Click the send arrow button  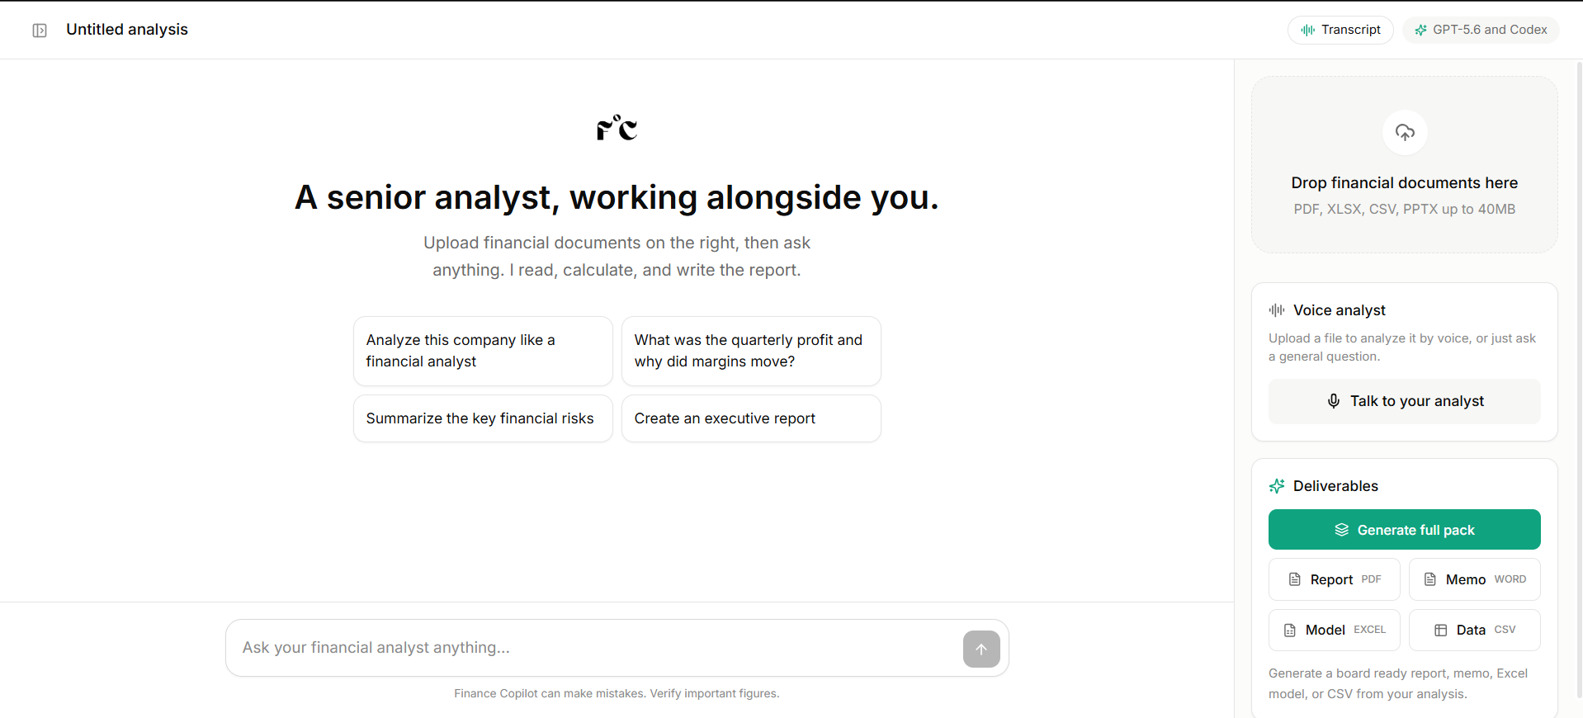981,649
